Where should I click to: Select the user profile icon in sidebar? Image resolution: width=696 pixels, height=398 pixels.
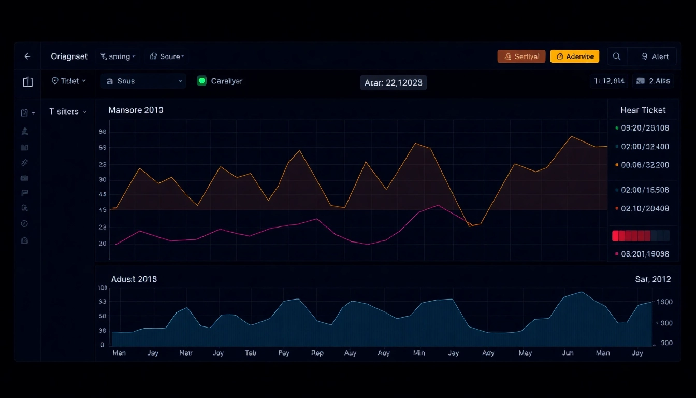click(x=24, y=131)
